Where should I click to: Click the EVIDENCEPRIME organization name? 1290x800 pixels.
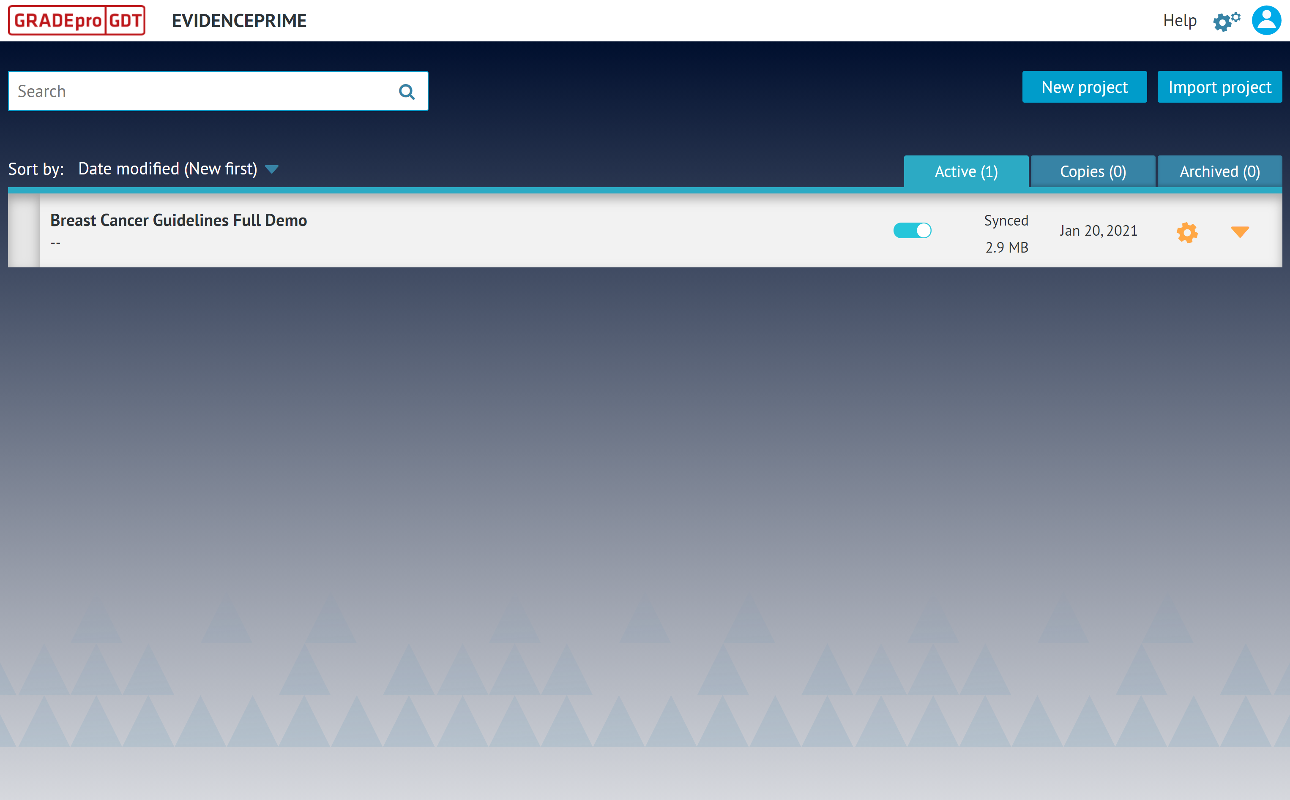pyautogui.click(x=239, y=21)
